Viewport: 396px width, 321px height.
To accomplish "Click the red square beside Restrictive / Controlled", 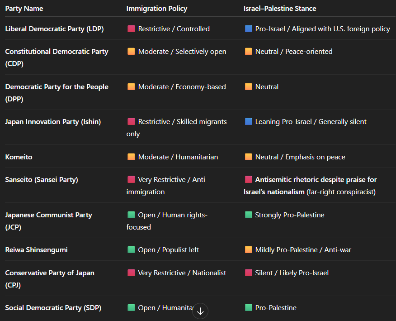I will (x=131, y=29).
